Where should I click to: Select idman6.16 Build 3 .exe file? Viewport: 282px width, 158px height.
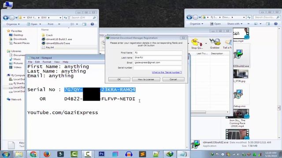click(57, 39)
